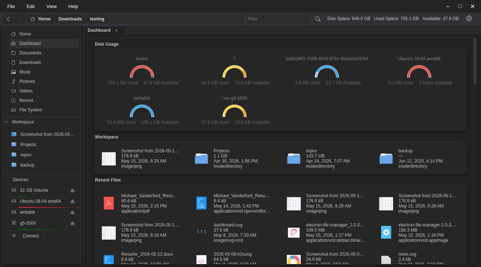The height and width of the screenshot is (267, 481).
Task: Click the Michael_Vanderford PDF file icon
Action: 109,203
